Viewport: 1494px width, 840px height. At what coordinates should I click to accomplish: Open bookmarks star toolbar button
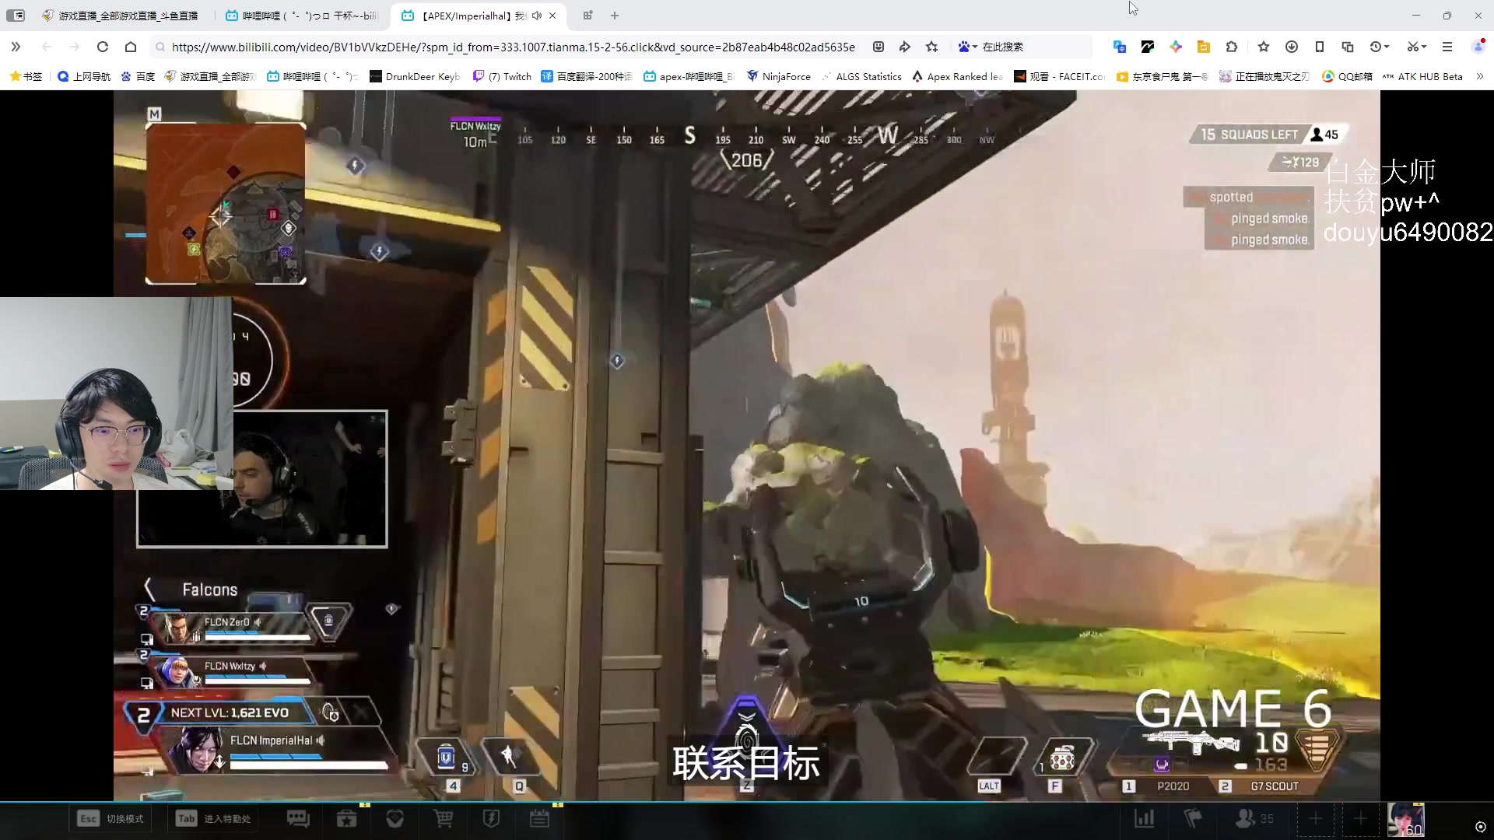pos(1264,47)
